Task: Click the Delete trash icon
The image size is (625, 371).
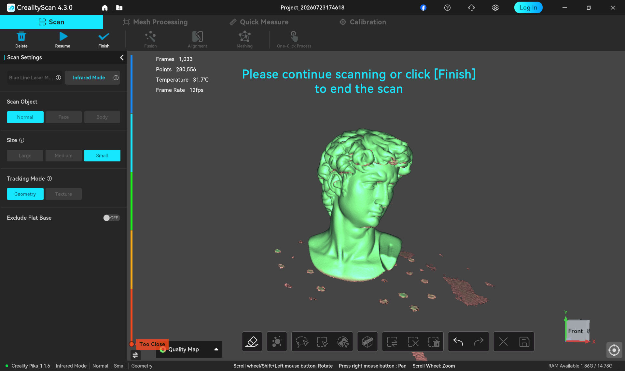Action: coord(21,36)
